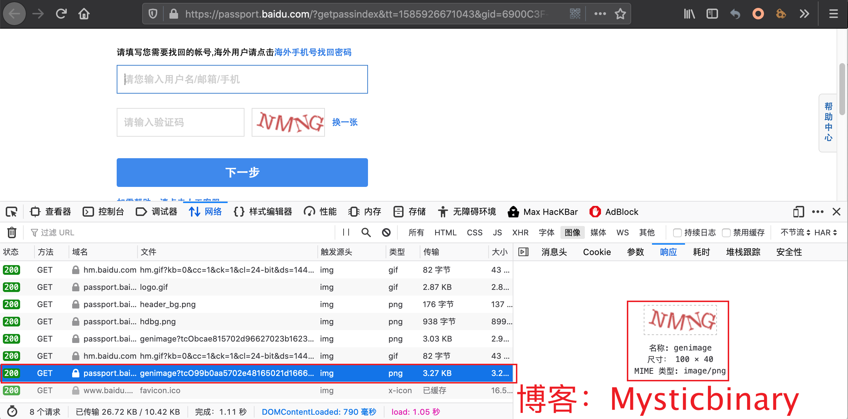
Task: Open request blocking icon
Action: coord(386,232)
